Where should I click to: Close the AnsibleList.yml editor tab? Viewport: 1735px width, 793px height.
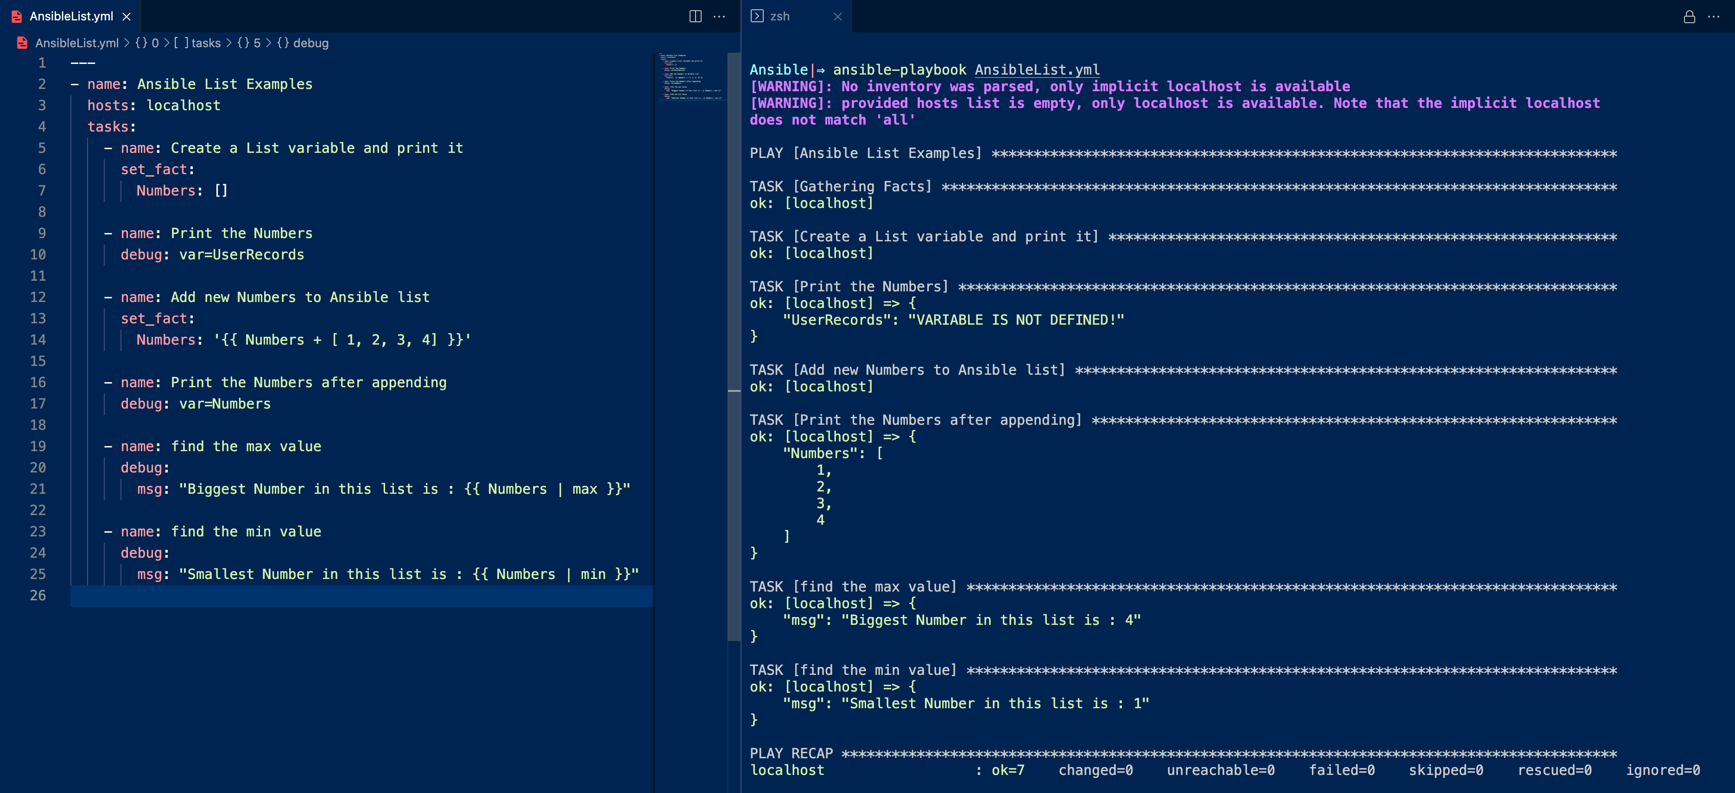point(127,17)
